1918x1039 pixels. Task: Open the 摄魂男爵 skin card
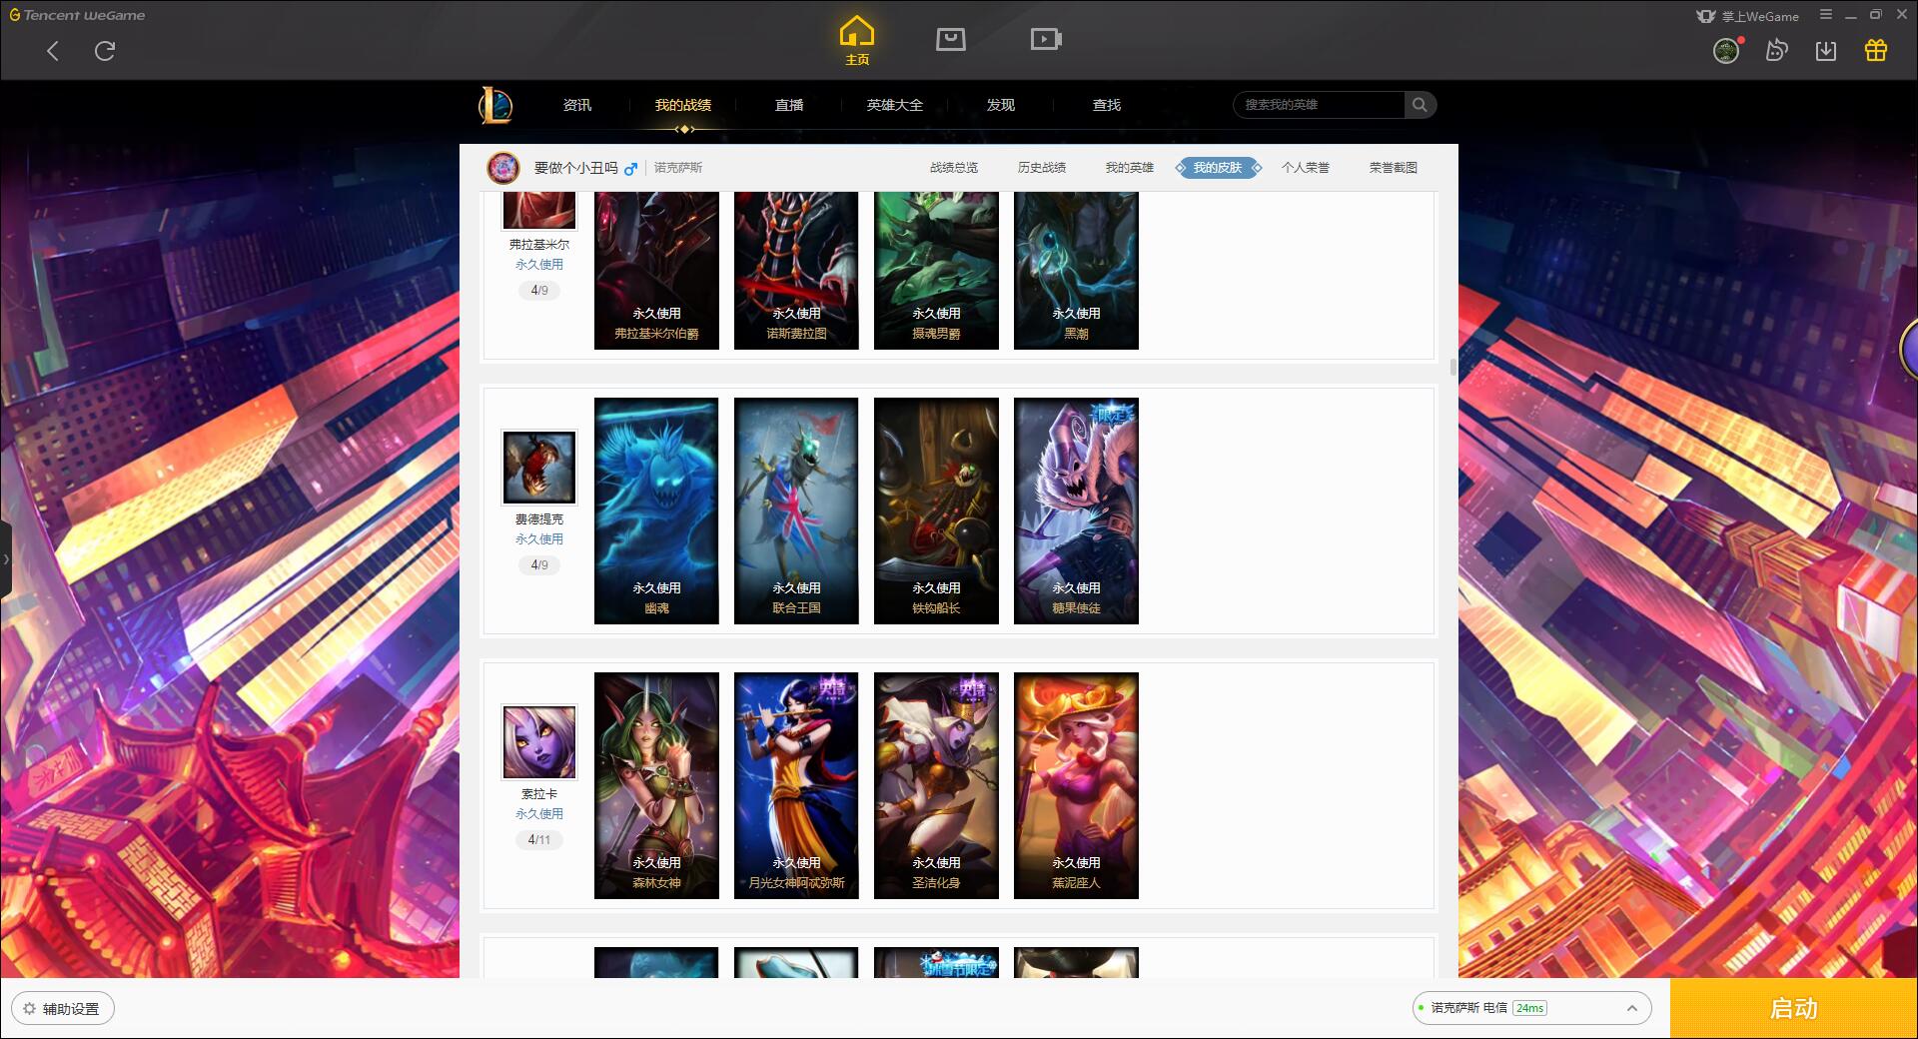coord(936,271)
